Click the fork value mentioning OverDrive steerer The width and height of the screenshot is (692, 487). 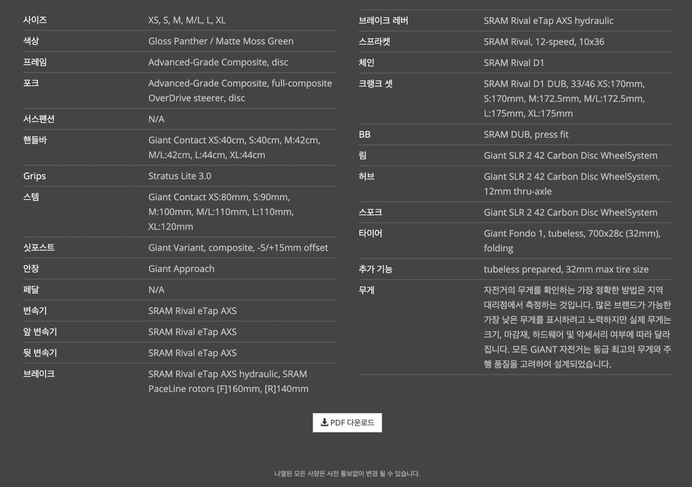(240, 91)
